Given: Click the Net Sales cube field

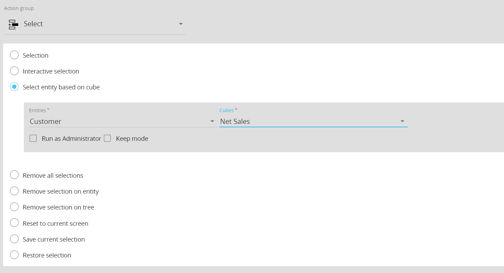Looking at the screenshot, I should (x=307, y=121).
